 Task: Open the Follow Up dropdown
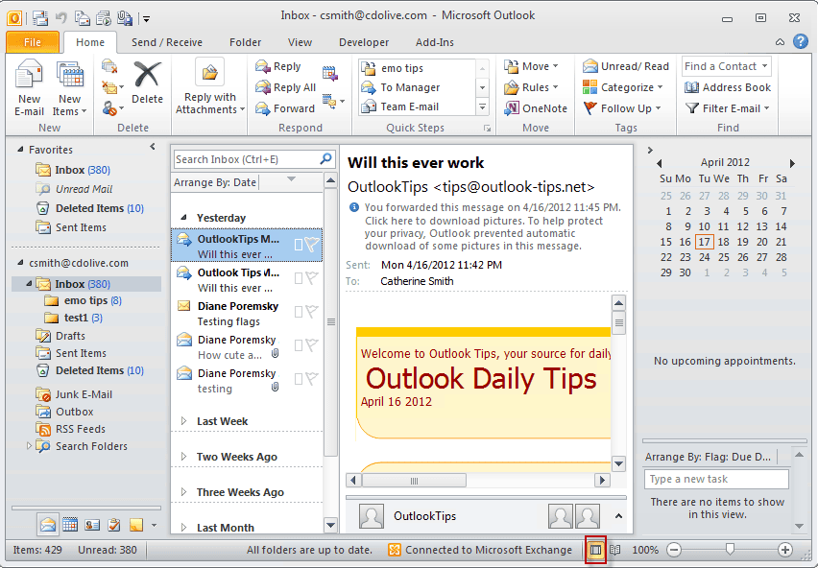[622, 108]
